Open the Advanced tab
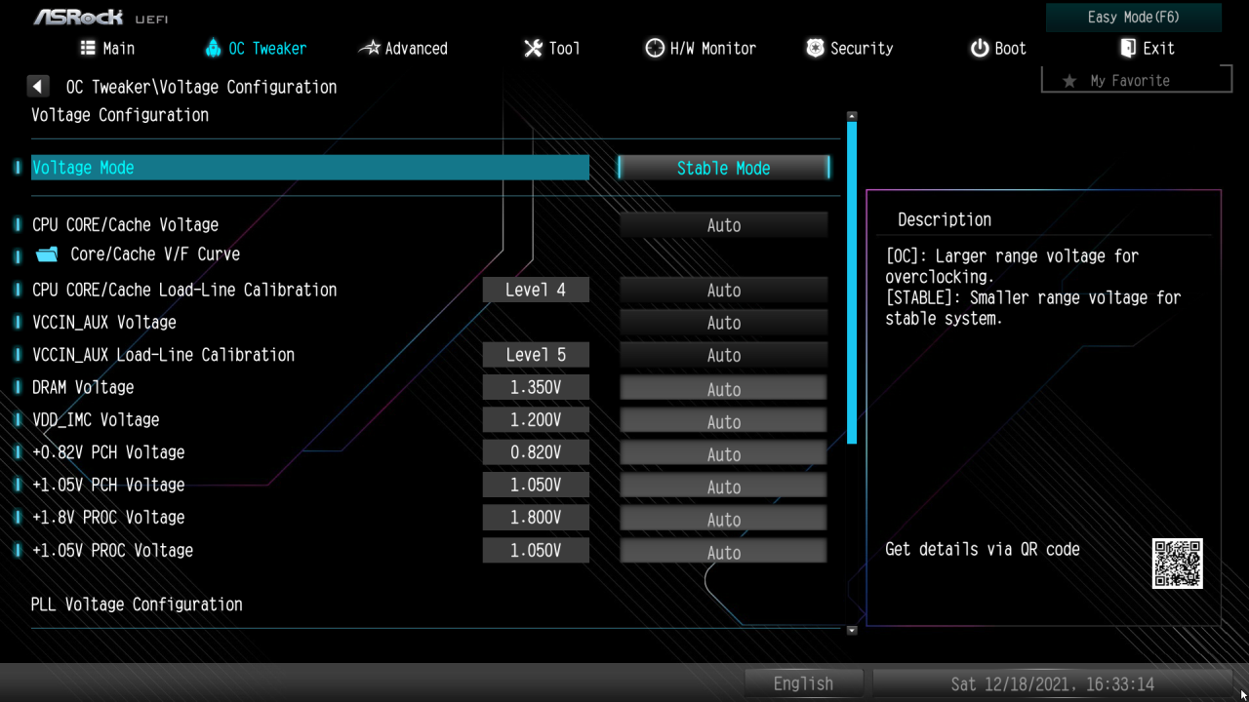This screenshot has width=1249, height=702. point(403,48)
